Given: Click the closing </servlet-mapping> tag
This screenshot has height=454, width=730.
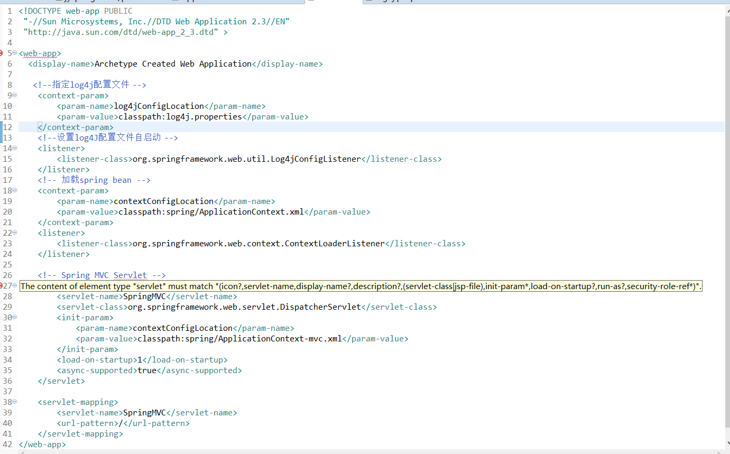Looking at the screenshot, I should click(80, 434).
